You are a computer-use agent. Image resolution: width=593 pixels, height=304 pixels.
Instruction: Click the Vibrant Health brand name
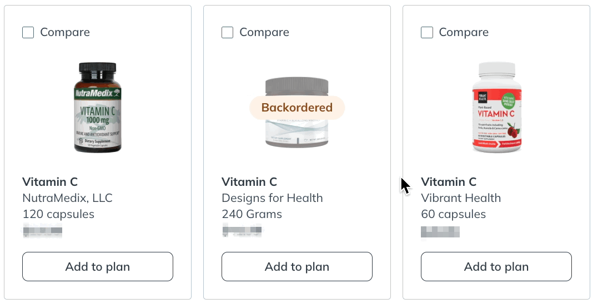coord(461,198)
